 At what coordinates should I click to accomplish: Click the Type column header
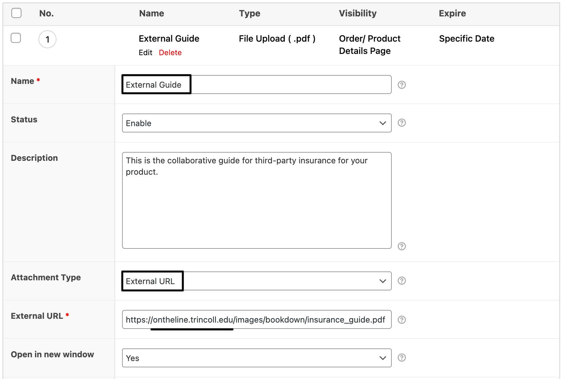[249, 13]
